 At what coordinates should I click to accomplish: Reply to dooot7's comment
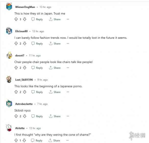pyautogui.click(x=37, y=68)
